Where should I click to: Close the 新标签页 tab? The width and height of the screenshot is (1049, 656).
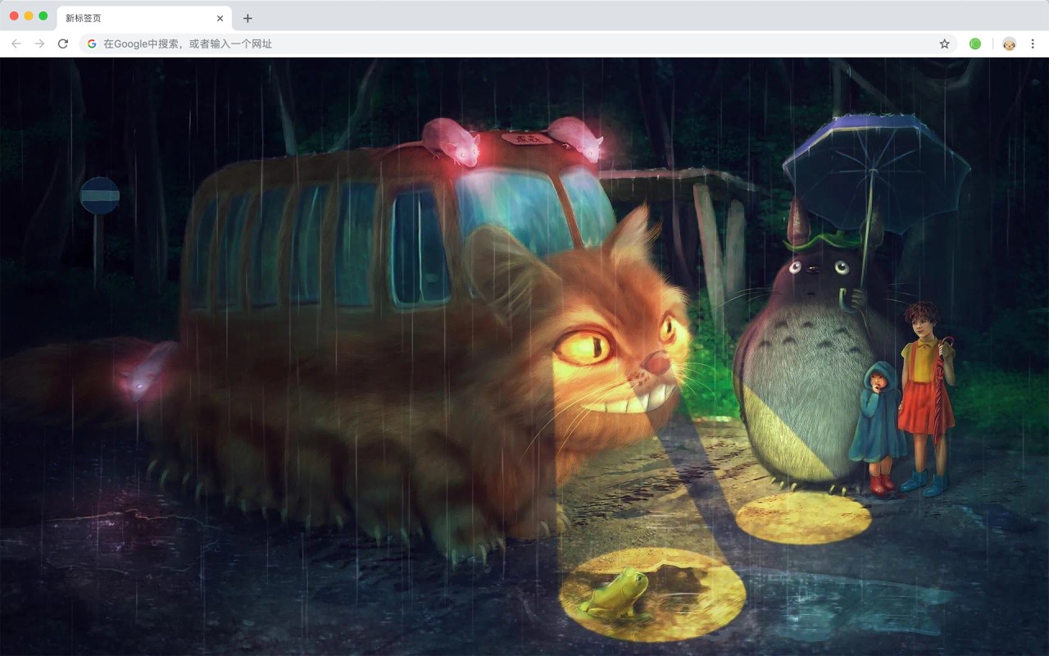click(220, 18)
